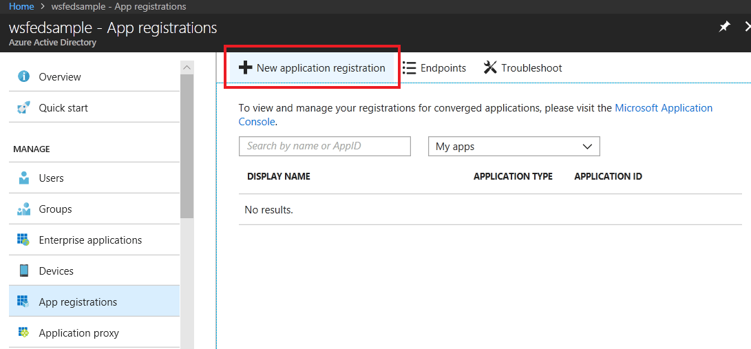The image size is (751, 349).
Task: Select the App registrations menu item
Action: click(94, 302)
